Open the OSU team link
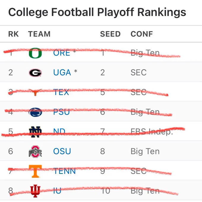Screen dimensions: 202x202 click(x=62, y=151)
